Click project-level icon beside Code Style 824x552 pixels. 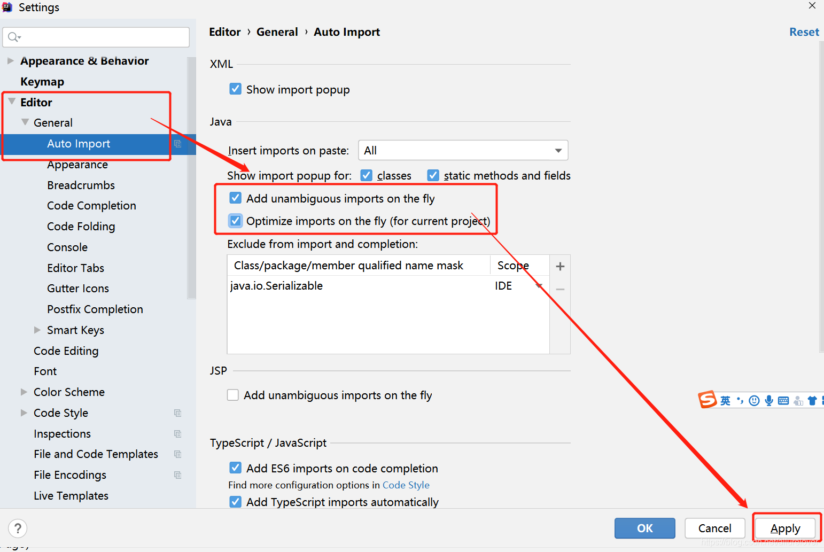(178, 413)
